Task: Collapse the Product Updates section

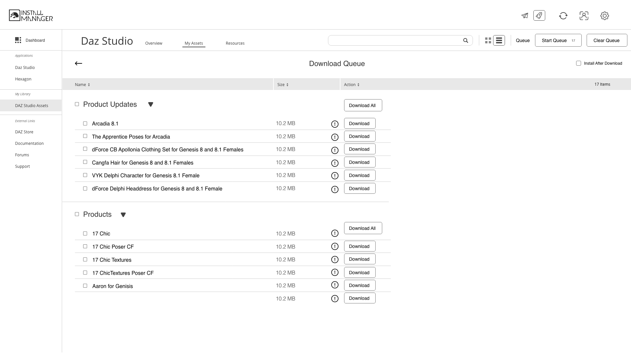Action: click(151, 104)
